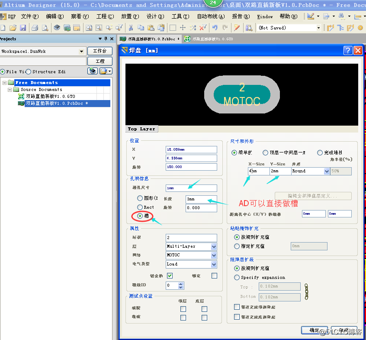Screen dimensions: 366x340
Task: Click the Top Layer tab under preview
Action: (142, 129)
